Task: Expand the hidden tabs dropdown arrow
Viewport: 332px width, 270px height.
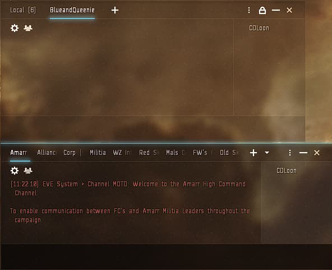Action: 267,153
